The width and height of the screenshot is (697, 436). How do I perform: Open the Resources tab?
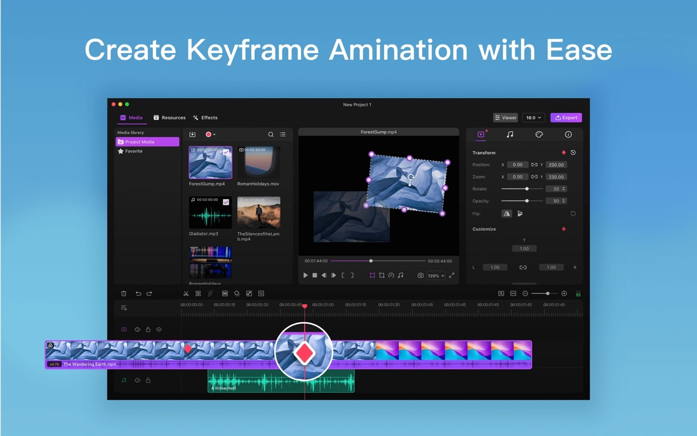point(170,117)
